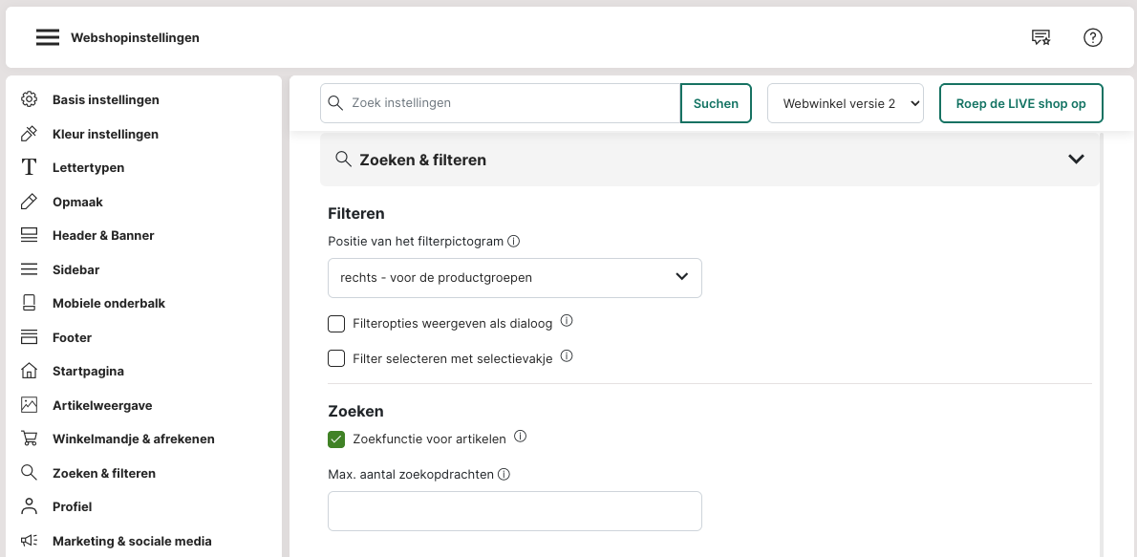The image size is (1137, 557).
Task: Click the feedback chat star icon
Action: coord(1040,38)
